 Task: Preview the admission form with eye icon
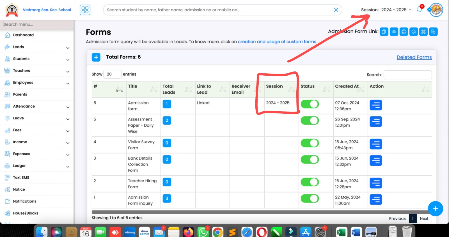tap(394, 32)
